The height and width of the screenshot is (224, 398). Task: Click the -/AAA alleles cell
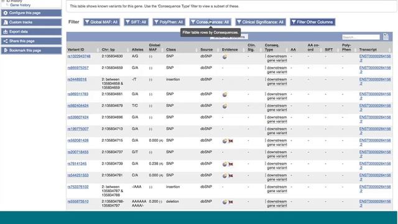[x=137, y=187]
